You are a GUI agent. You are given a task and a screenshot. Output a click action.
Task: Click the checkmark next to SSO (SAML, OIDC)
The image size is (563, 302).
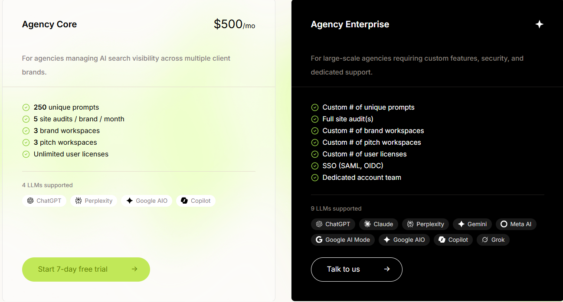(315, 166)
